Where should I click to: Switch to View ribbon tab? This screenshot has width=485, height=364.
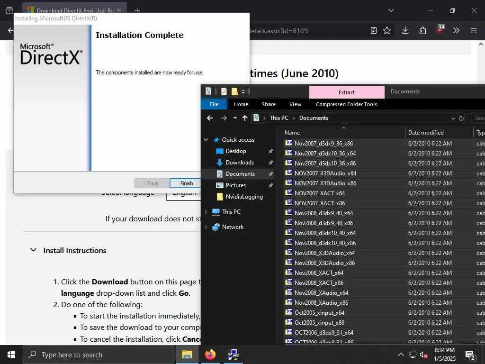click(295, 104)
